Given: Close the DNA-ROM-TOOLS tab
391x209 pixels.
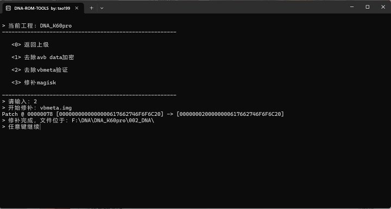Looking at the screenshot, I should pyautogui.click(x=77, y=8).
